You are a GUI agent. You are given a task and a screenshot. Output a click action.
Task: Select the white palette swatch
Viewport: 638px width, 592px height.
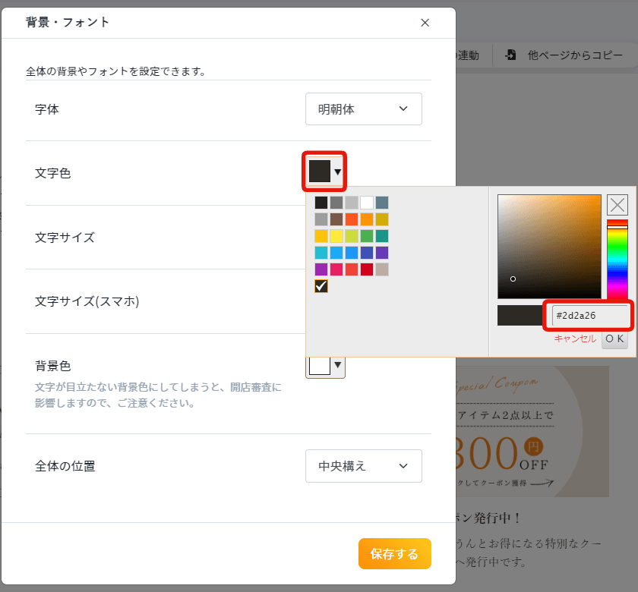pyautogui.click(x=367, y=203)
